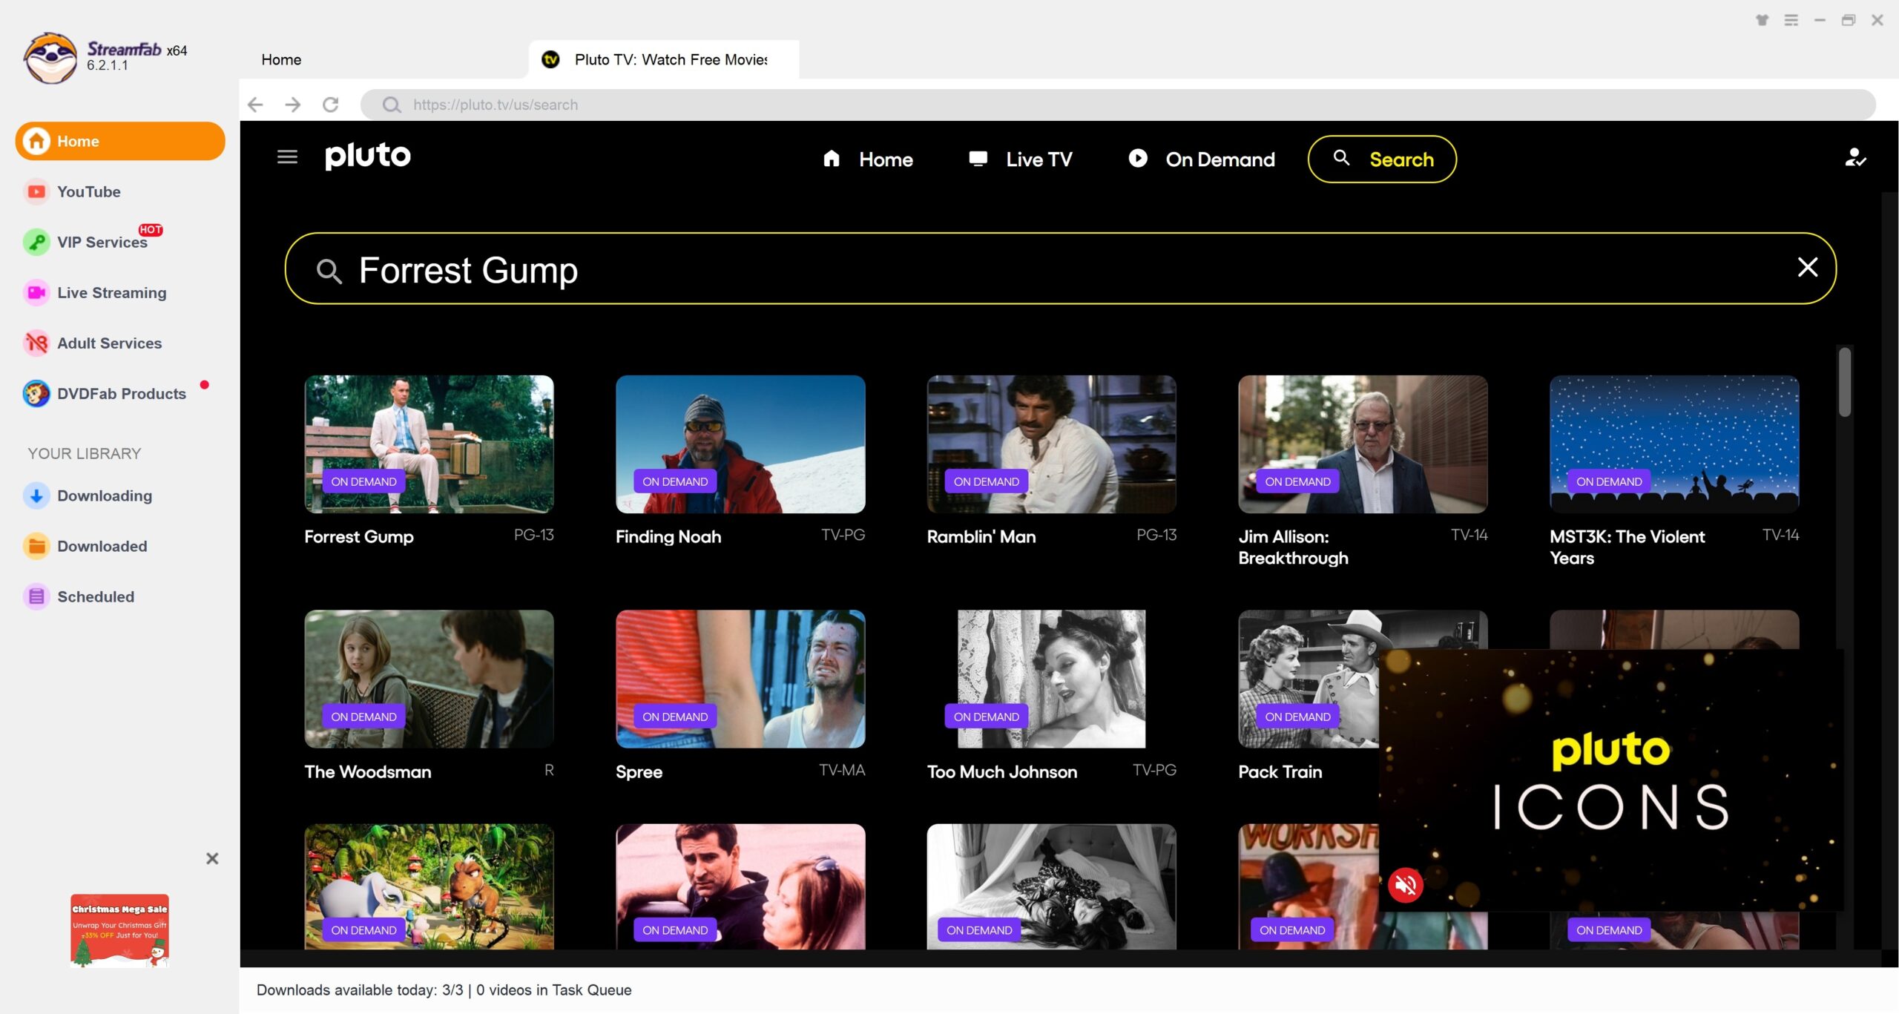Image resolution: width=1899 pixels, height=1014 pixels.
Task: View the Downloading queue
Action: click(x=105, y=496)
